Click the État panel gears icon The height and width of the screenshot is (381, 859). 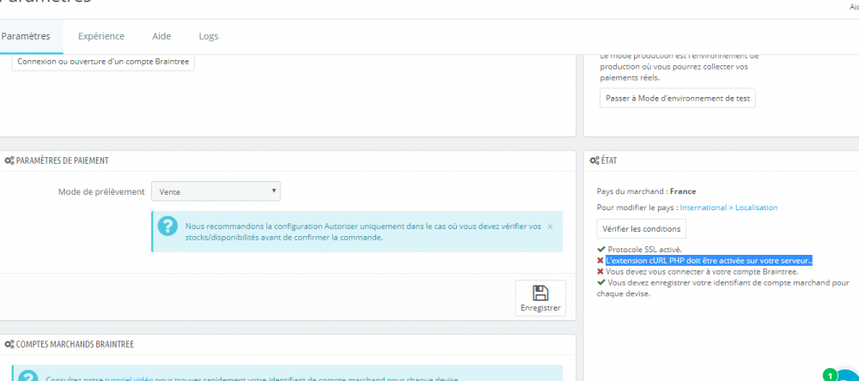tap(594, 161)
